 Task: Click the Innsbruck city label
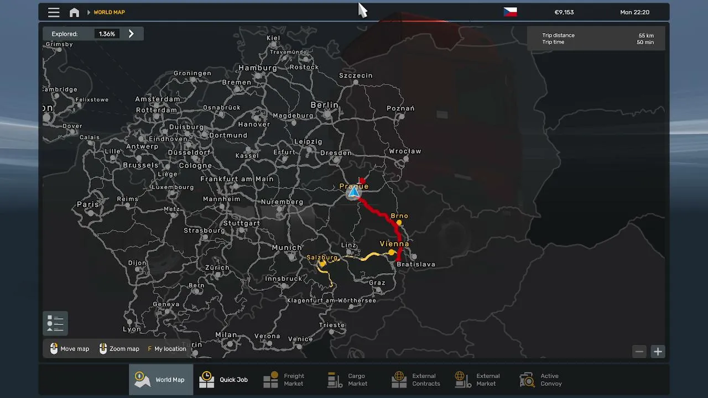(284, 279)
